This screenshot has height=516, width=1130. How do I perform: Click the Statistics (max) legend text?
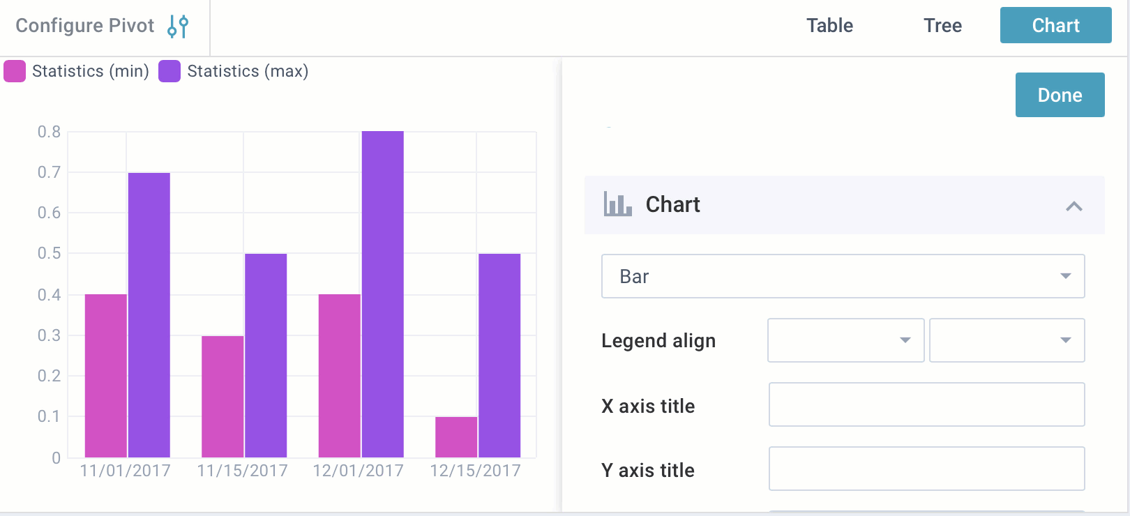tap(248, 71)
